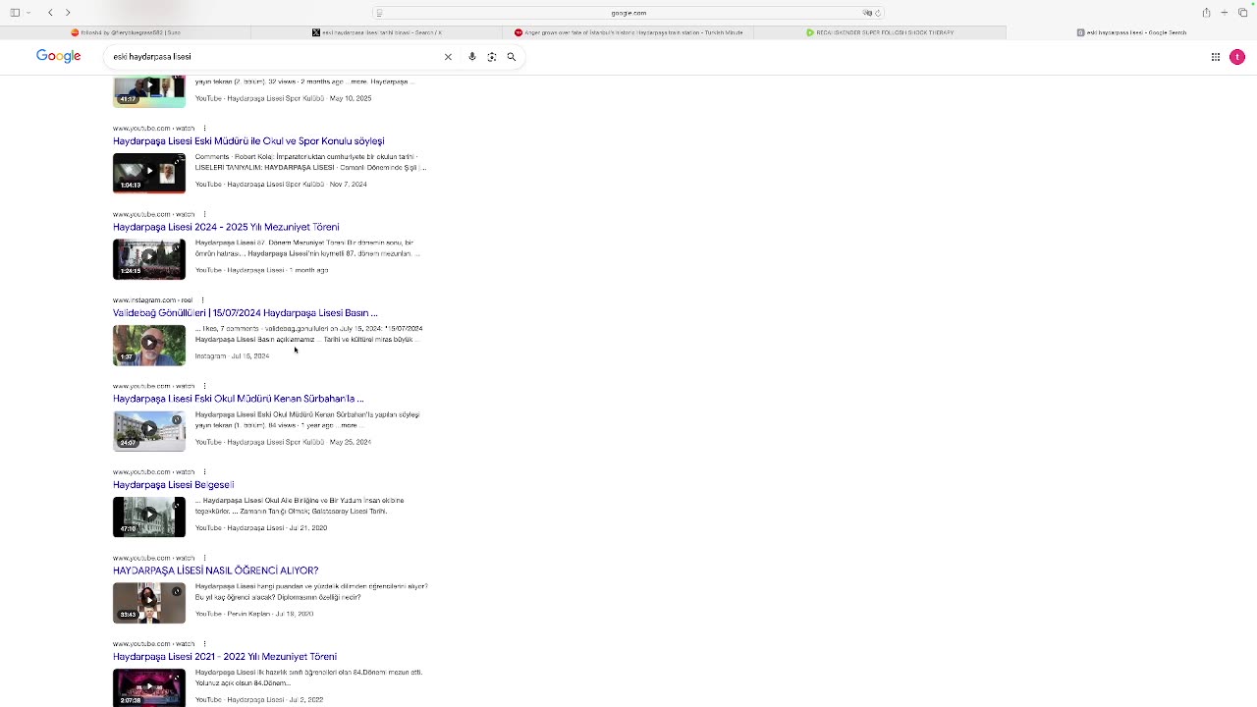Play the 41:17 video thumbnail

tap(149, 92)
